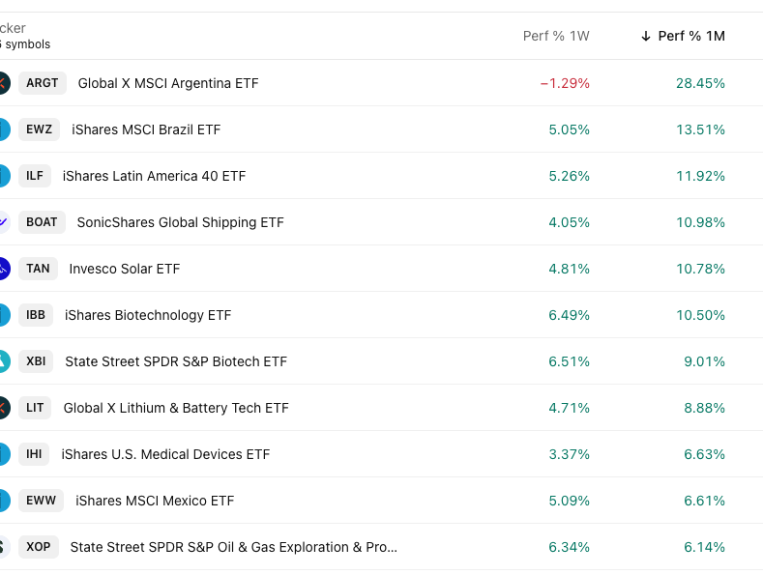Open the IBB ticker symbol badge
The image size is (763, 575).
(x=36, y=315)
